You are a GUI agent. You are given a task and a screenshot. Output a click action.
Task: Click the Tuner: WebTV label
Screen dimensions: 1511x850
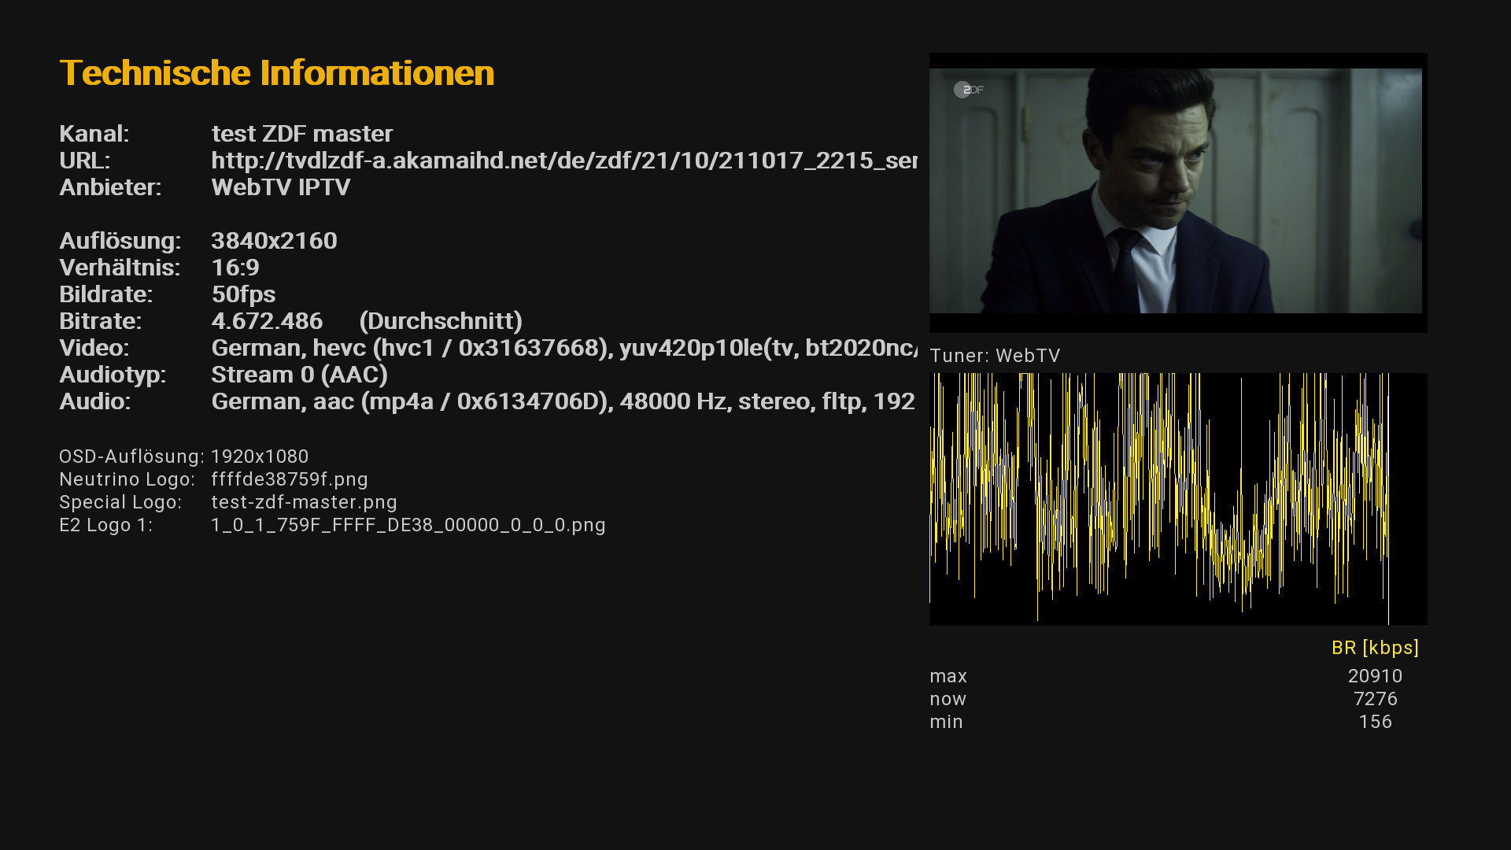[995, 356]
